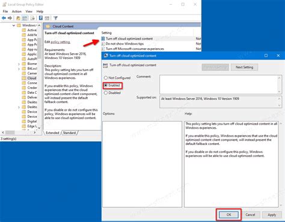The width and height of the screenshot is (285, 222).
Task: Click the Windows Components folder icon in tree
Action: tap(19, 25)
